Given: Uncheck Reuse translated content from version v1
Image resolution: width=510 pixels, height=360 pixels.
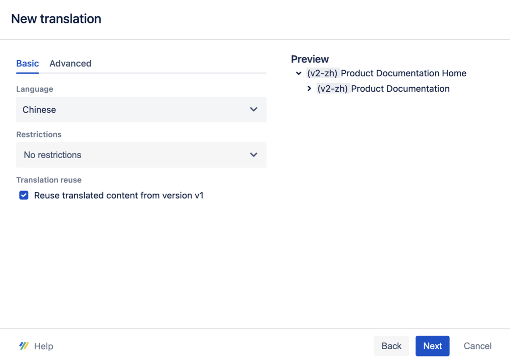Looking at the screenshot, I should point(24,195).
